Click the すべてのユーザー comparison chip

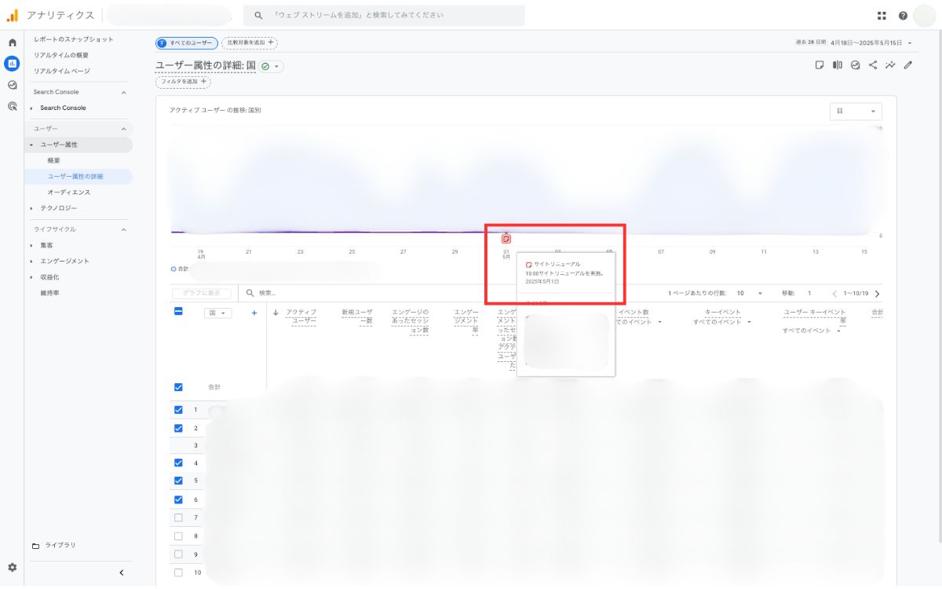pos(186,43)
